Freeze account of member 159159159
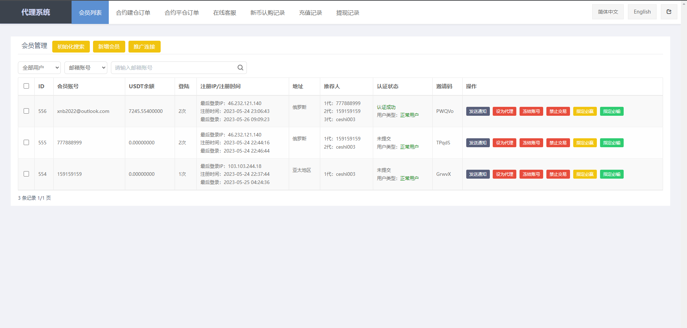Image resolution: width=687 pixels, height=328 pixels. [x=531, y=174]
